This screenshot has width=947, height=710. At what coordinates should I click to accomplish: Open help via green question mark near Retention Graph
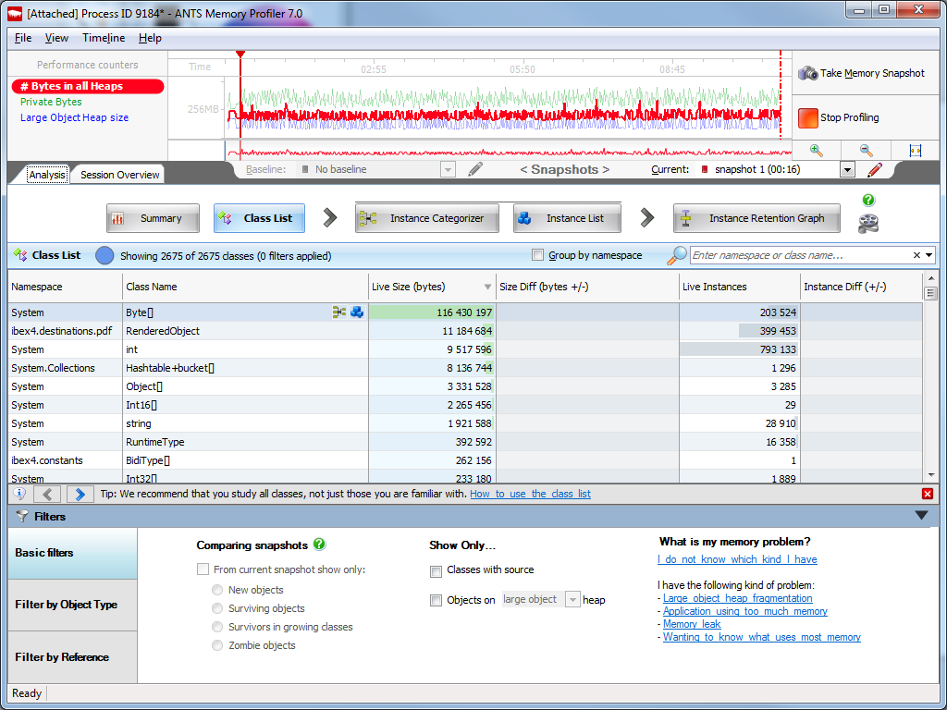[868, 200]
